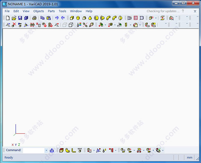Screen dimensions: 201x163
Task: Click the percent-like scale solids icon
Action: coord(85,25)
